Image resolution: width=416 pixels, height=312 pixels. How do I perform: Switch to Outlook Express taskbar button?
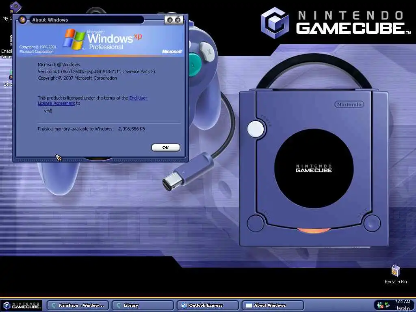click(208, 305)
